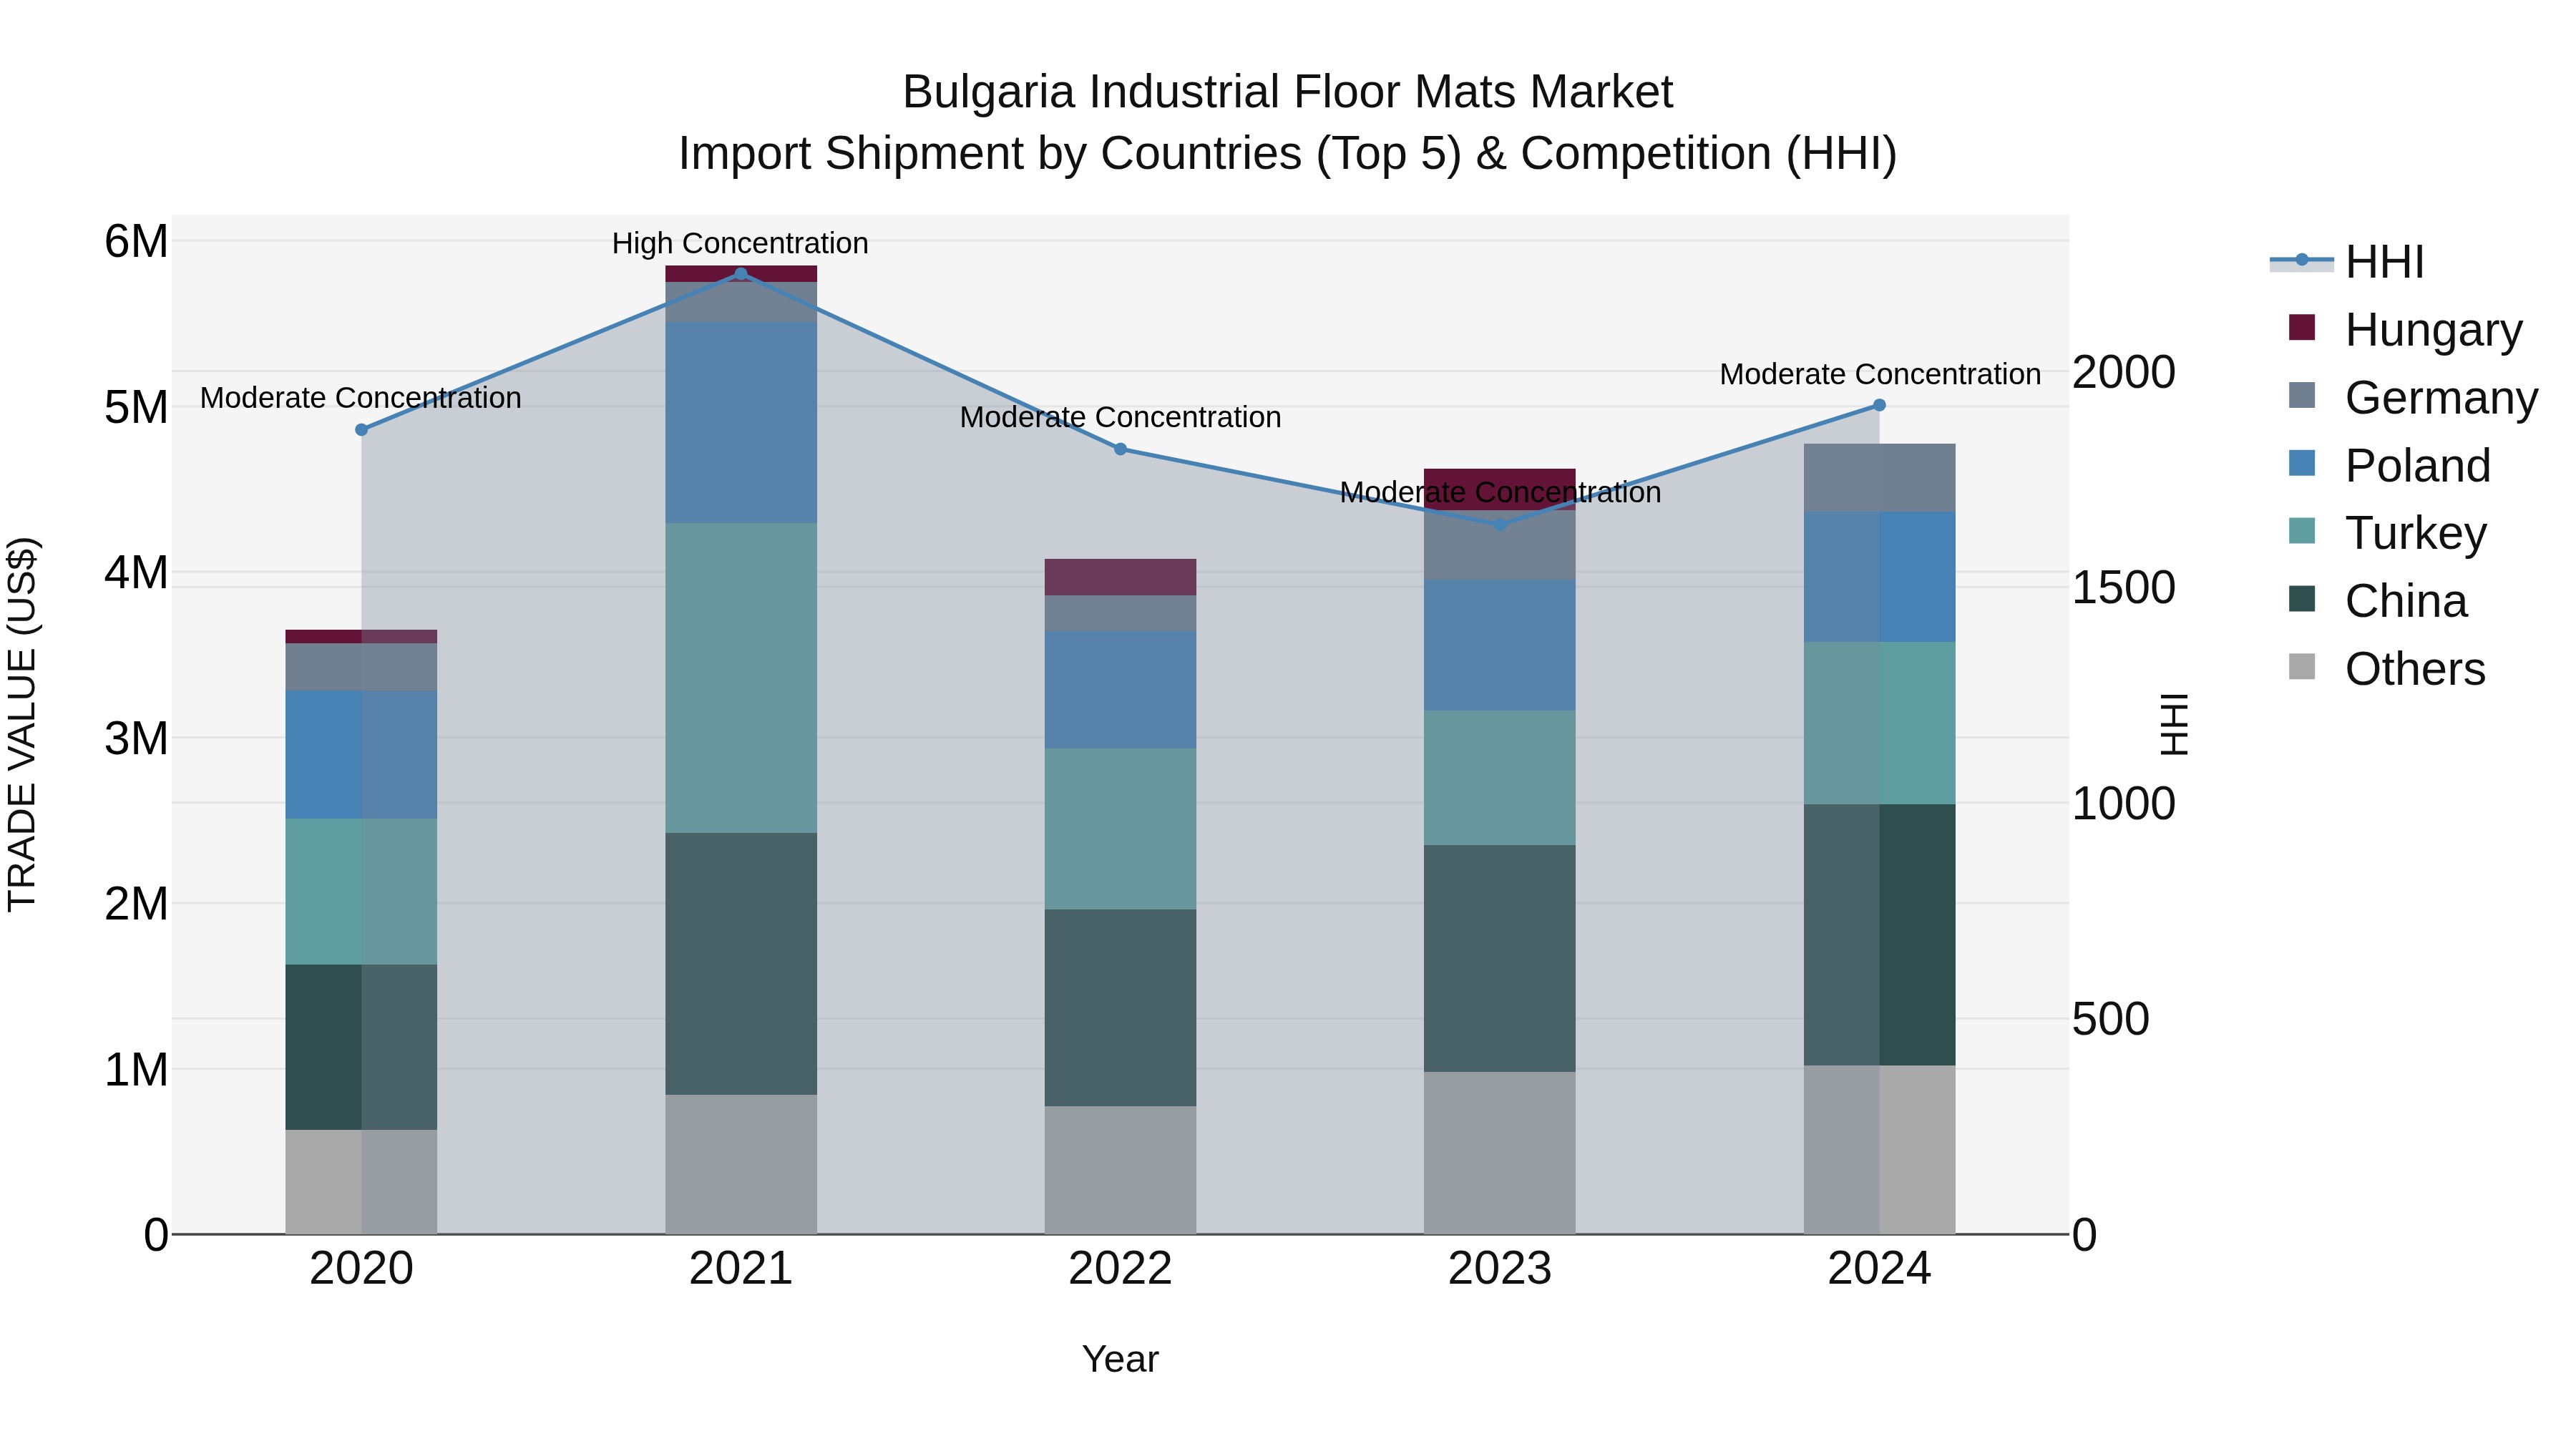Click 'Moderate Concentration' label above 2024
The image size is (2576, 1449).
tap(1880, 374)
